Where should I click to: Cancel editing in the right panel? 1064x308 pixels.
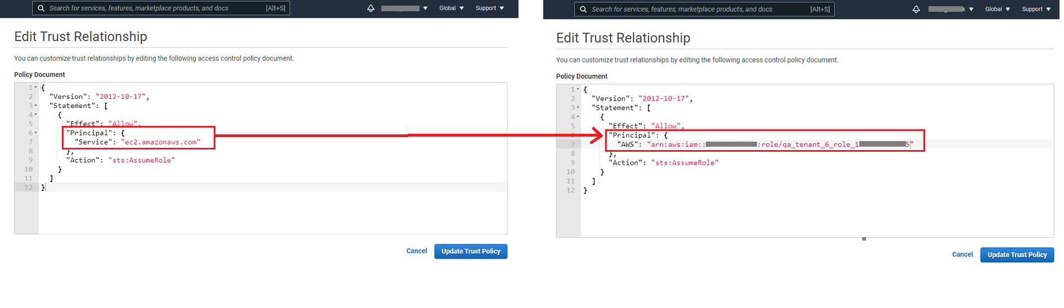point(962,255)
